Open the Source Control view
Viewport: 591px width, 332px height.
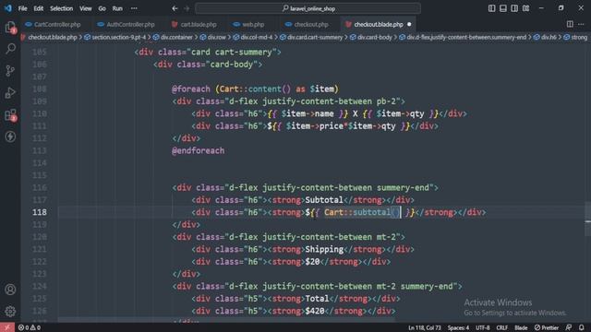click(10, 70)
